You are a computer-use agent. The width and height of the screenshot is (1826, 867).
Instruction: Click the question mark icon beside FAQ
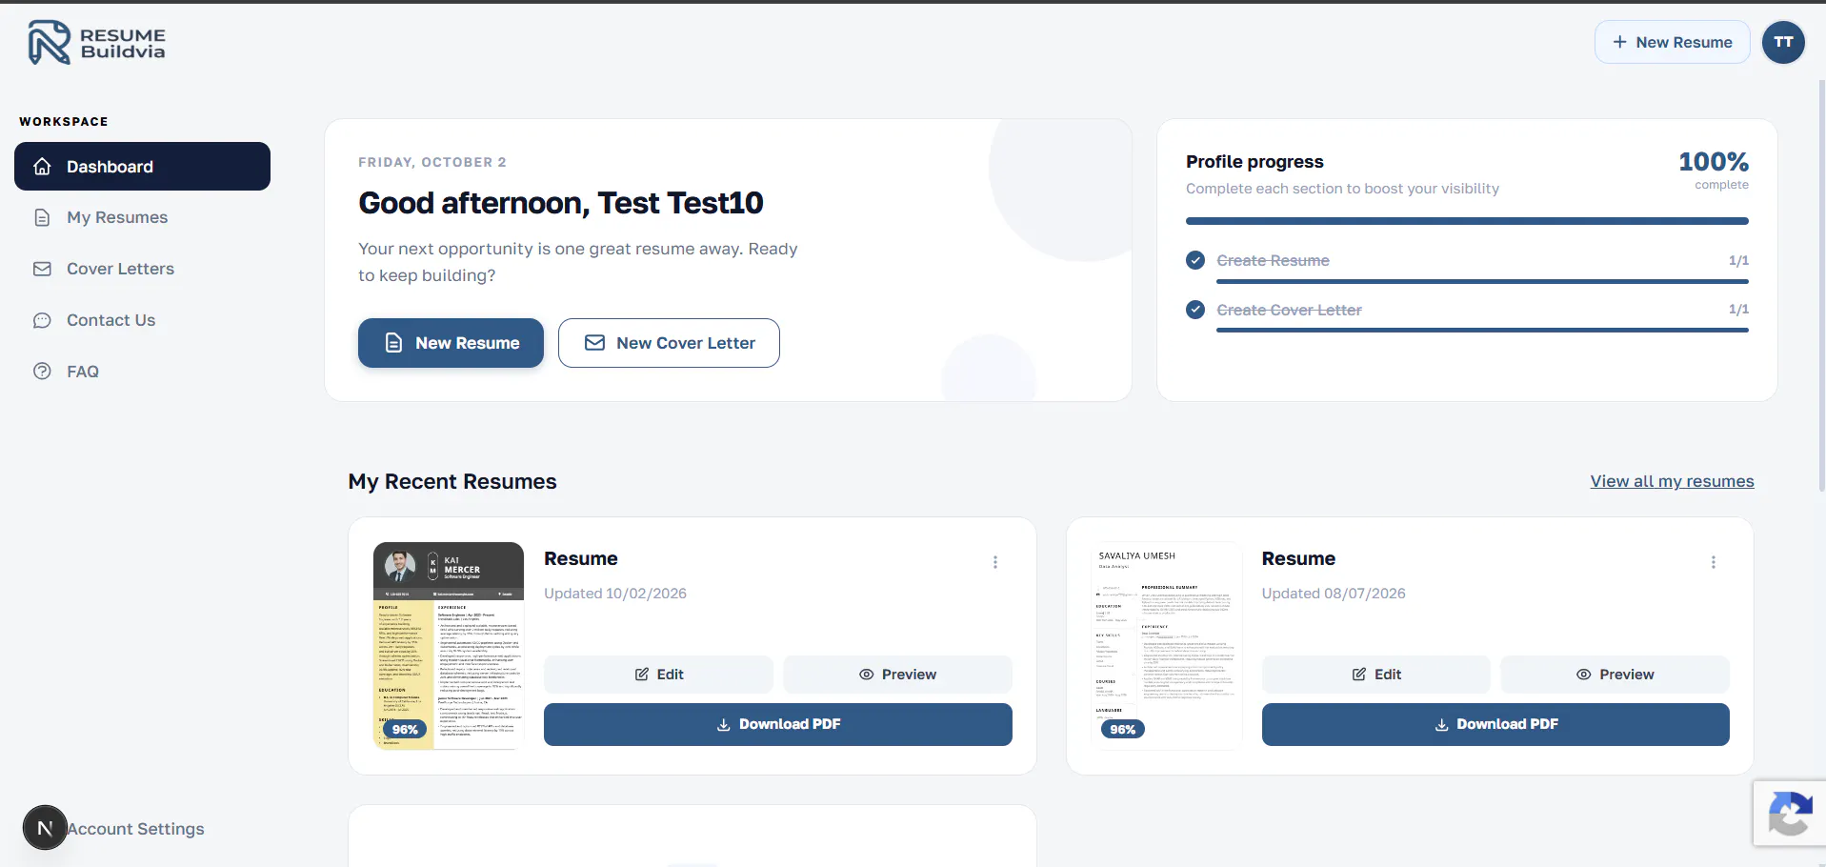click(x=42, y=372)
